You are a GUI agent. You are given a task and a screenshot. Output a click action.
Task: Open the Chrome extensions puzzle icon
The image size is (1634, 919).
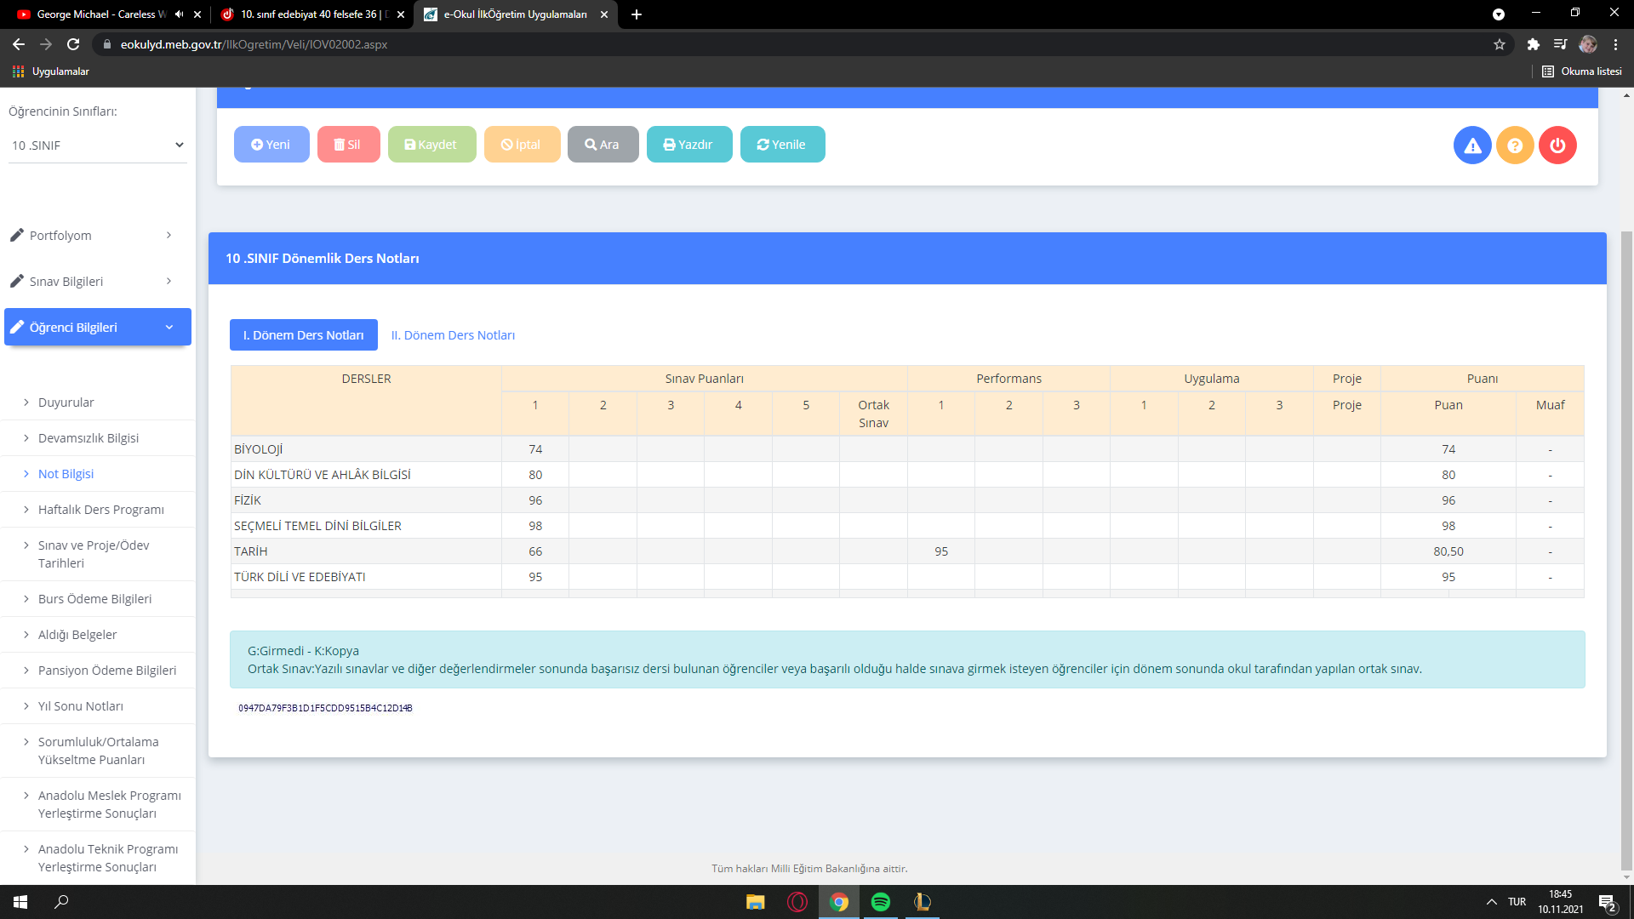(1534, 44)
